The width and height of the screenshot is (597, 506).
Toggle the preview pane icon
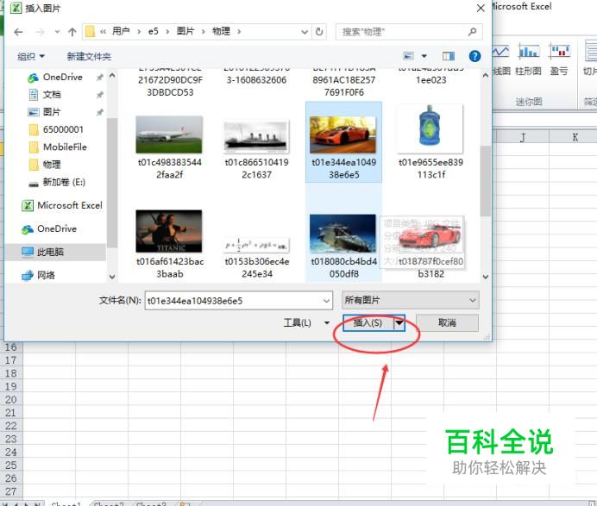[x=448, y=56]
